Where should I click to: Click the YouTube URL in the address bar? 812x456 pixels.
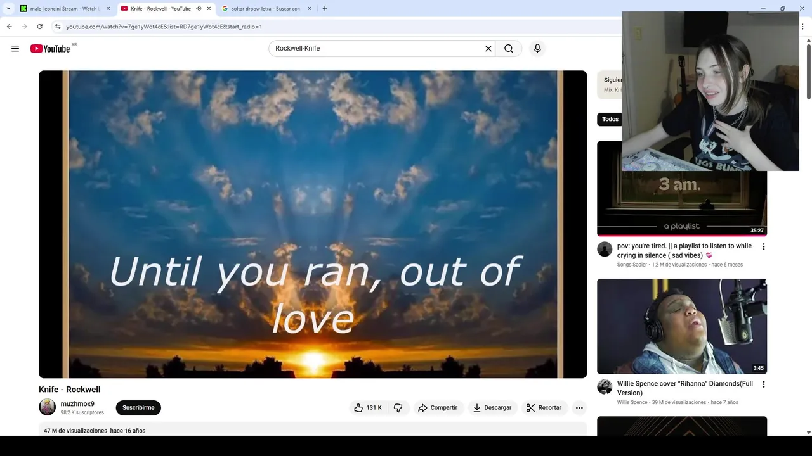pyautogui.click(x=164, y=27)
